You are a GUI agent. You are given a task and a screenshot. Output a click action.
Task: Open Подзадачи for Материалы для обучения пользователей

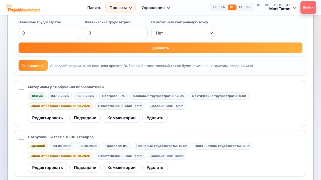85,118
